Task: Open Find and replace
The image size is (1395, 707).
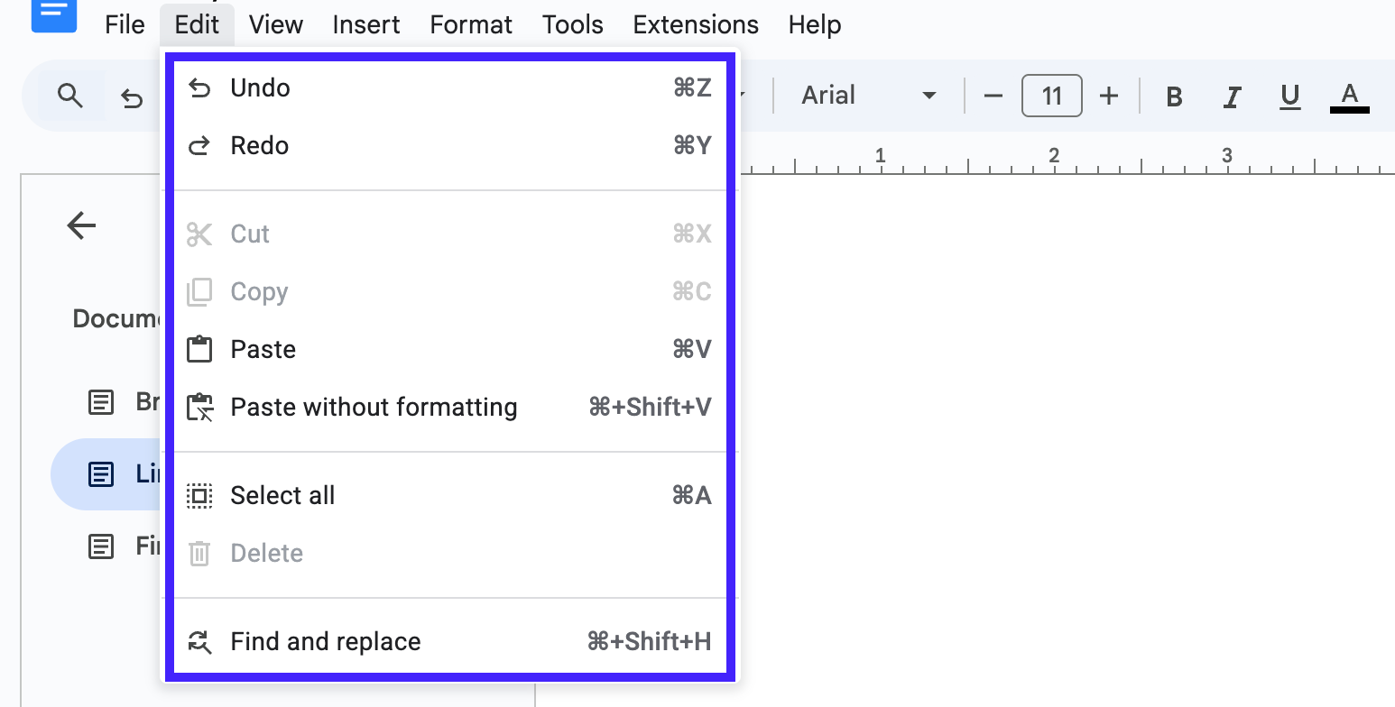Action: (x=326, y=642)
